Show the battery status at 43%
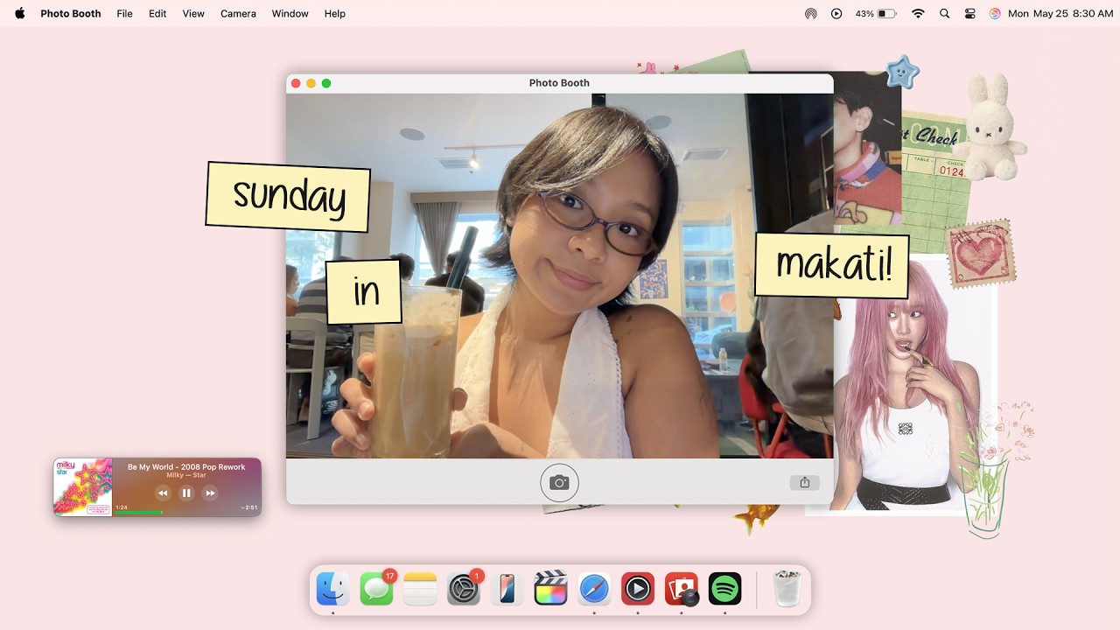This screenshot has width=1120, height=630. click(x=876, y=14)
